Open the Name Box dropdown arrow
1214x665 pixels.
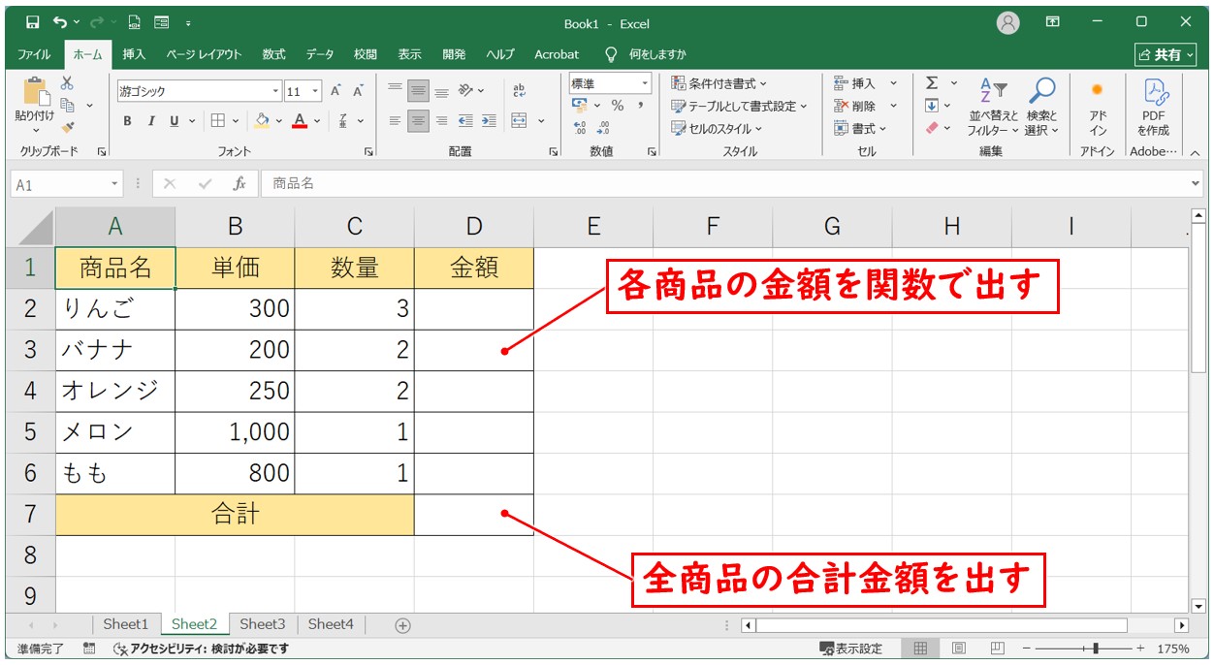pos(115,183)
